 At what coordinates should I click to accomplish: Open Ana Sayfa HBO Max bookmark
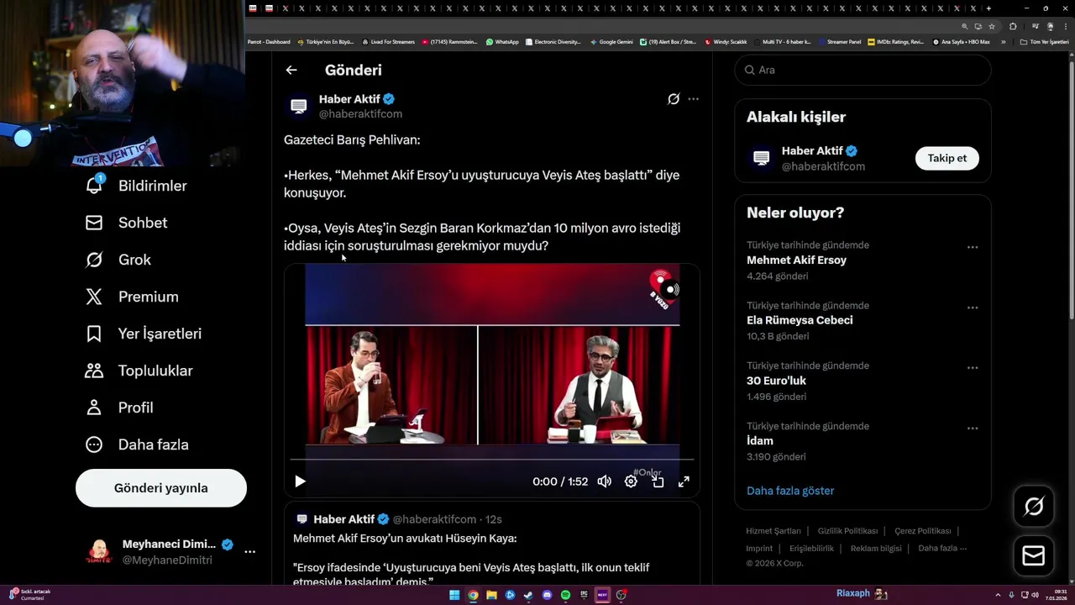(962, 42)
